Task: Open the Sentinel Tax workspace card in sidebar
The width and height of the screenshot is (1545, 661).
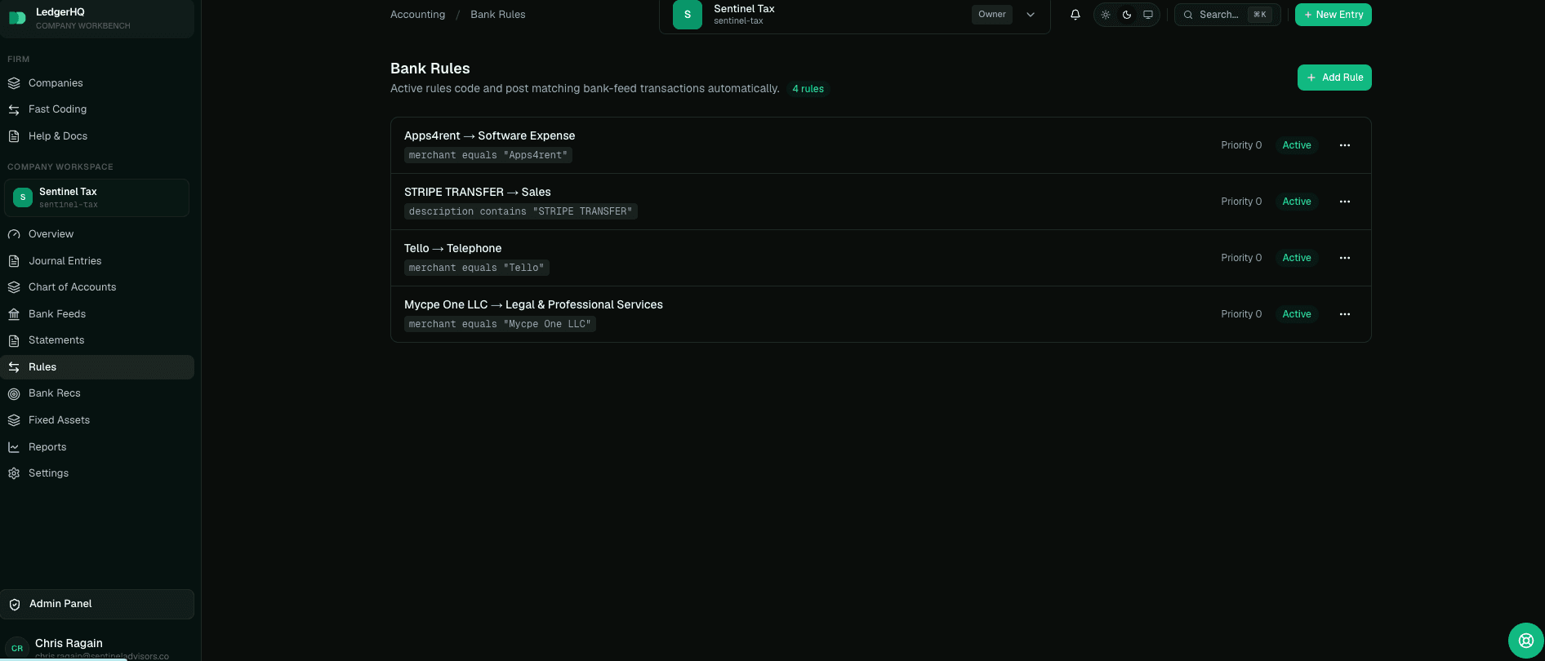Action: [96, 197]
